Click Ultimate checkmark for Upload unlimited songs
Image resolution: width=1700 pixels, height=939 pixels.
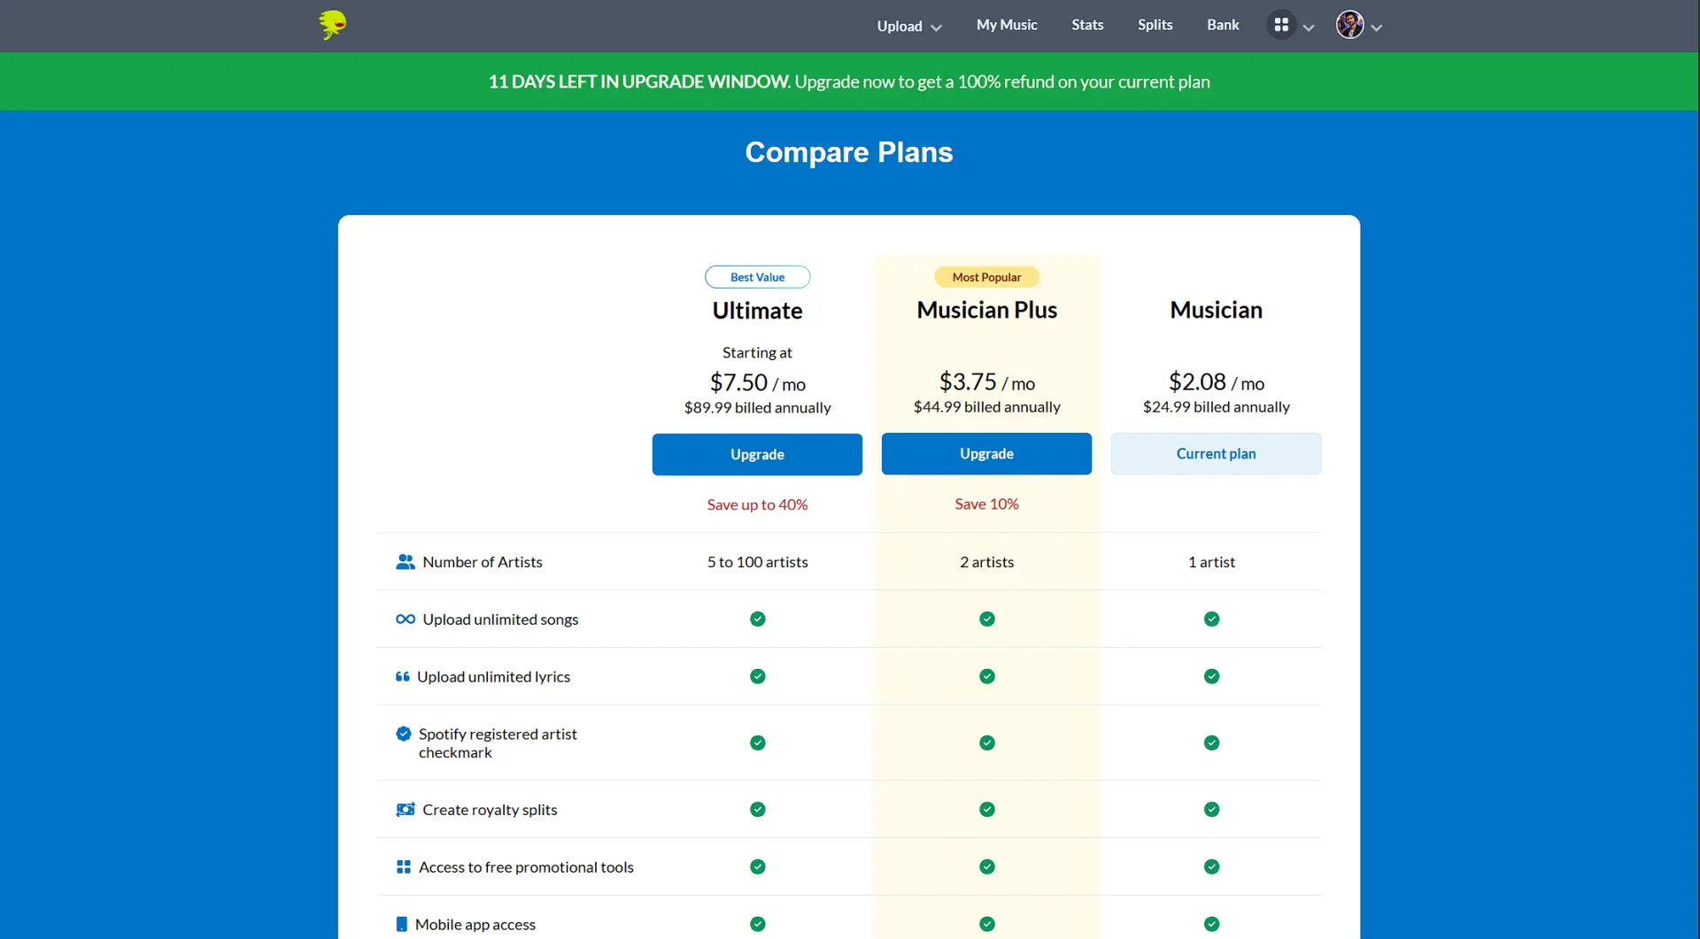[x=758, y=620]
